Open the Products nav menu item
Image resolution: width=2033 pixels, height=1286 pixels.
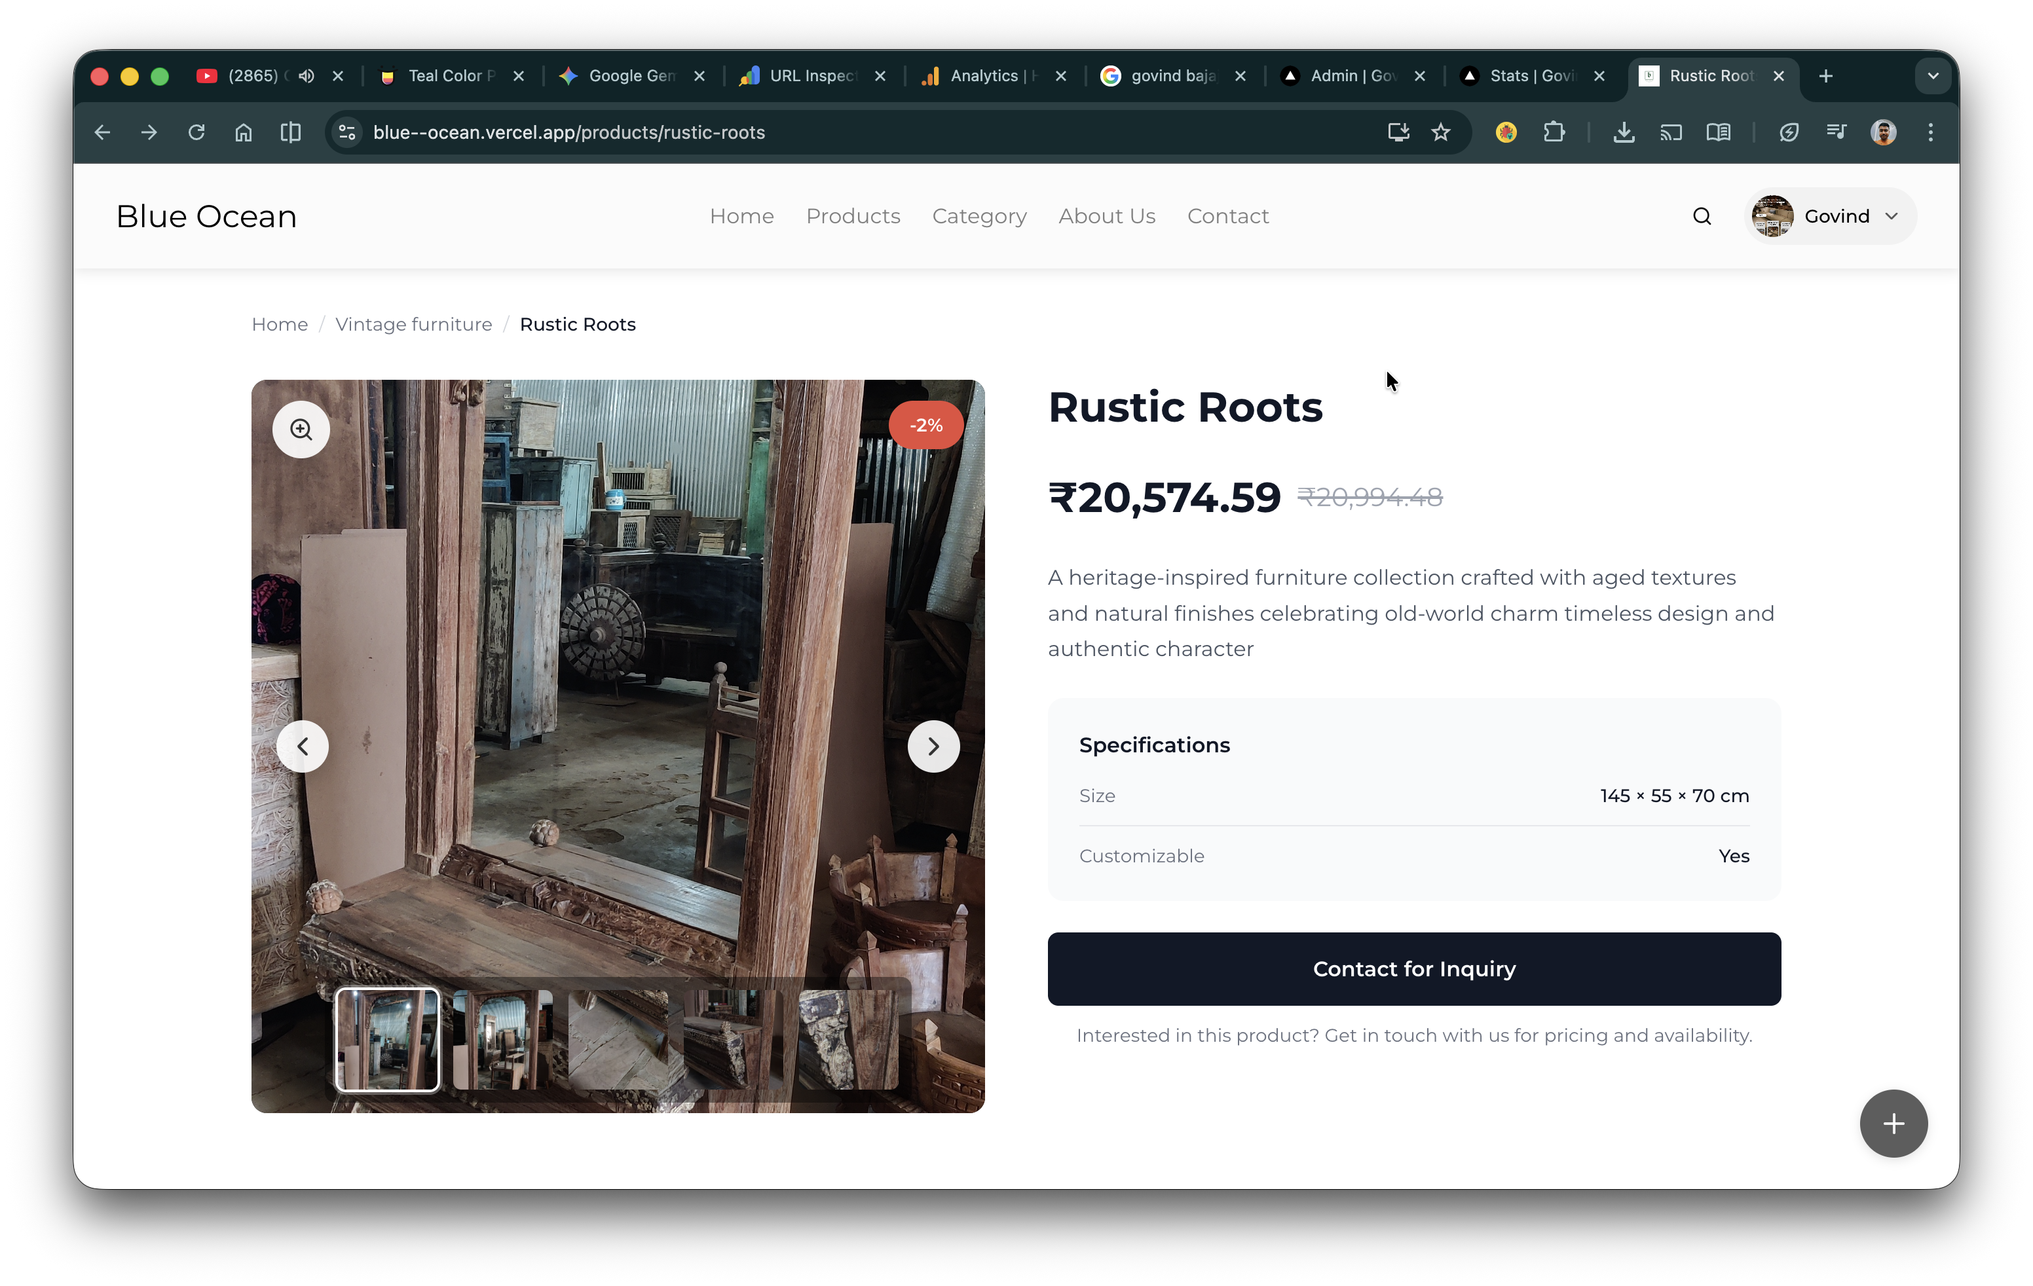[x=853, y=216]
